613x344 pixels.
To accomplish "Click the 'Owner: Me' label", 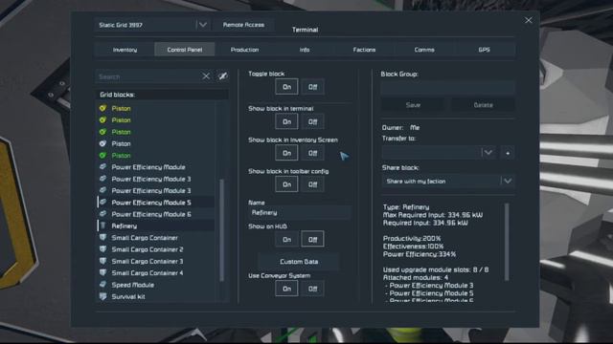I will pos(400,127).
